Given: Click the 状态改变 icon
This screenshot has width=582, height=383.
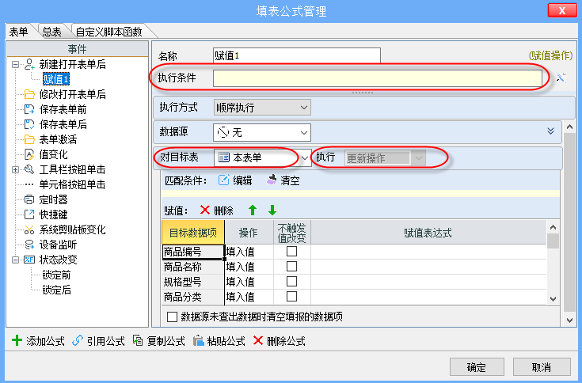Looking at the screenshot, I should click(x=29, y=260).
